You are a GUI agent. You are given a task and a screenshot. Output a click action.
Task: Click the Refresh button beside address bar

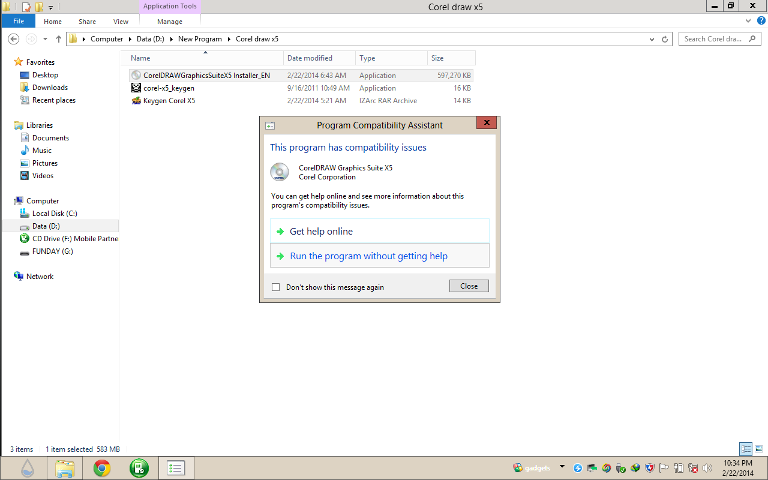(665, 39)
